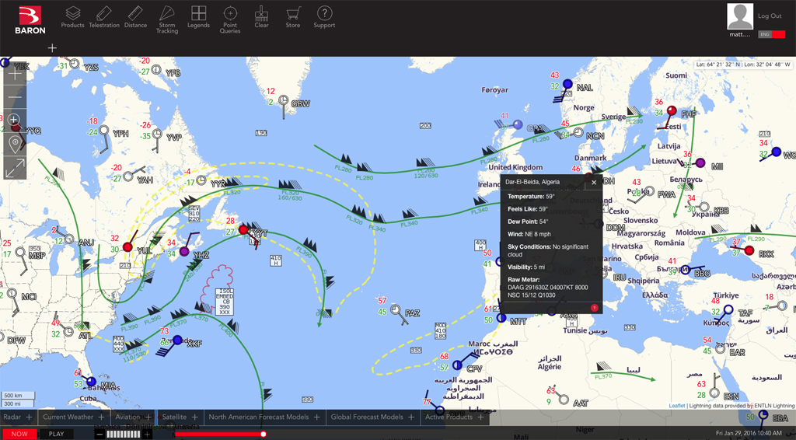Open the Support help icon
The height and width of the screenshot is (440, 796).
324,17
